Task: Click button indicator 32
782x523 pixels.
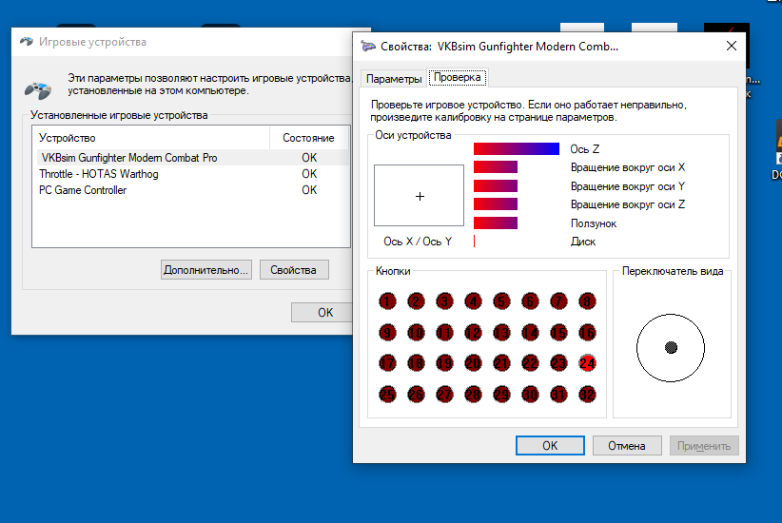Action: 588,395
